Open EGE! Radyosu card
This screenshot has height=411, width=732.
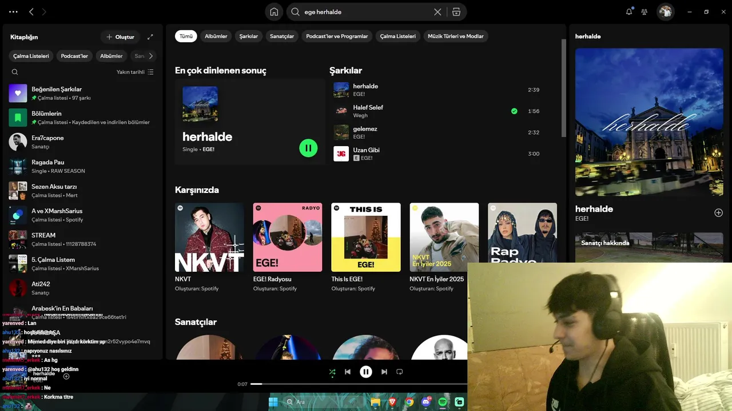(x=288, y=248)
